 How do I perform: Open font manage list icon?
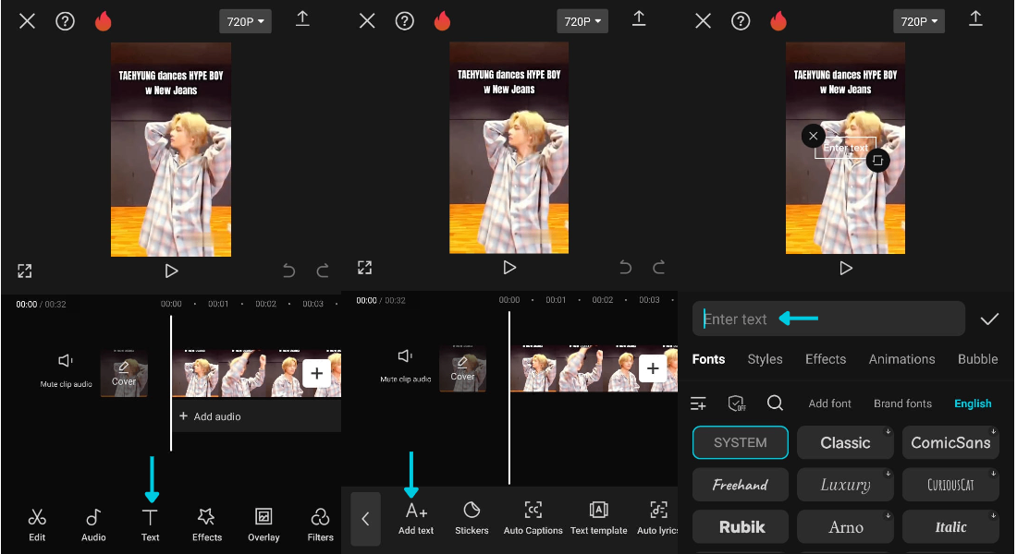[x=698, y=403]
